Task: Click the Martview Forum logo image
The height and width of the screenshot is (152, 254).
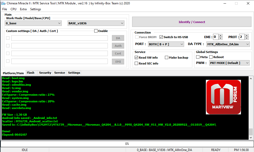Action: (223, 97)
